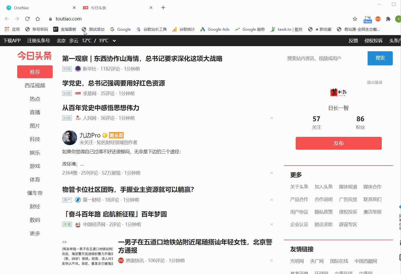Open 九边Pro's avatar photo
Screen dimensions: 401x274
[70, 138]
